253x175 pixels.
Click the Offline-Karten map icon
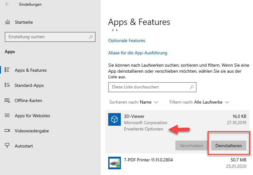tap(8, 100)
